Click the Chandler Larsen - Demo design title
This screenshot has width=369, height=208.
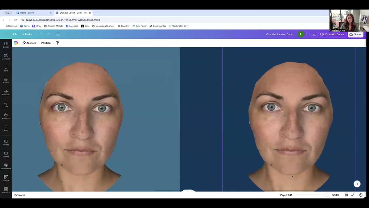[x=280, y=34]
